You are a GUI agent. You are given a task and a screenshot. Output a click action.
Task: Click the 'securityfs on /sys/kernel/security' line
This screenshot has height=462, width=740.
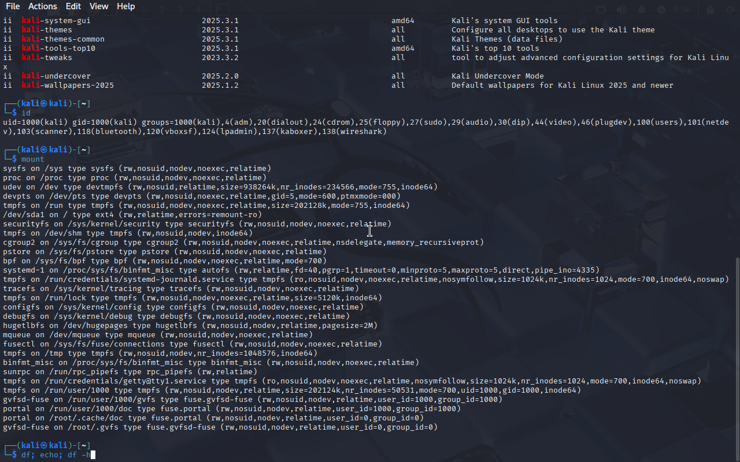pos(197,224)
